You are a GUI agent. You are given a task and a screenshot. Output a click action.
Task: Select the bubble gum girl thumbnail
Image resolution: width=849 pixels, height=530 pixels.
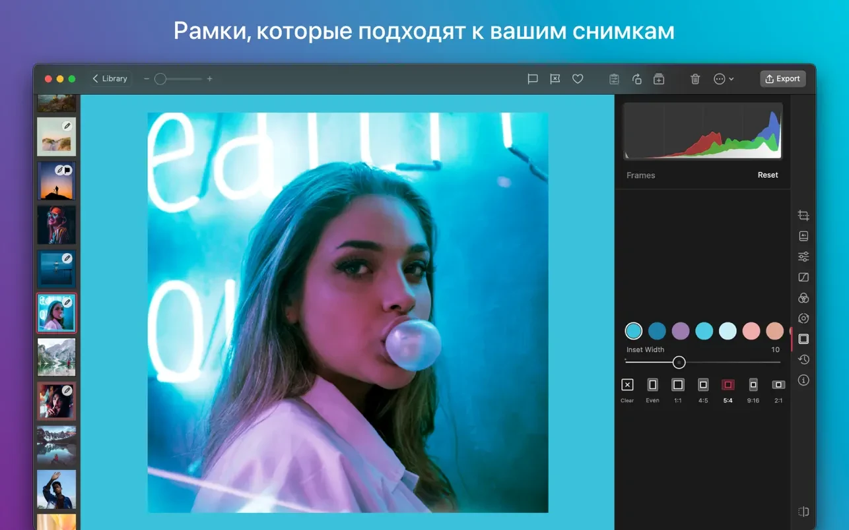click(x=57, y=313)
